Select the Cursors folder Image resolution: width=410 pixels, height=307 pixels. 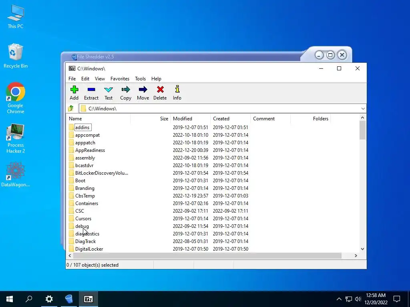click(83, 219)
